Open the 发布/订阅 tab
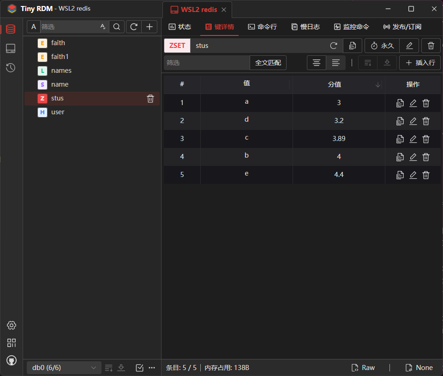Viewport: 443px width, 376px height. pyautogui.click(x=402, y=27)
